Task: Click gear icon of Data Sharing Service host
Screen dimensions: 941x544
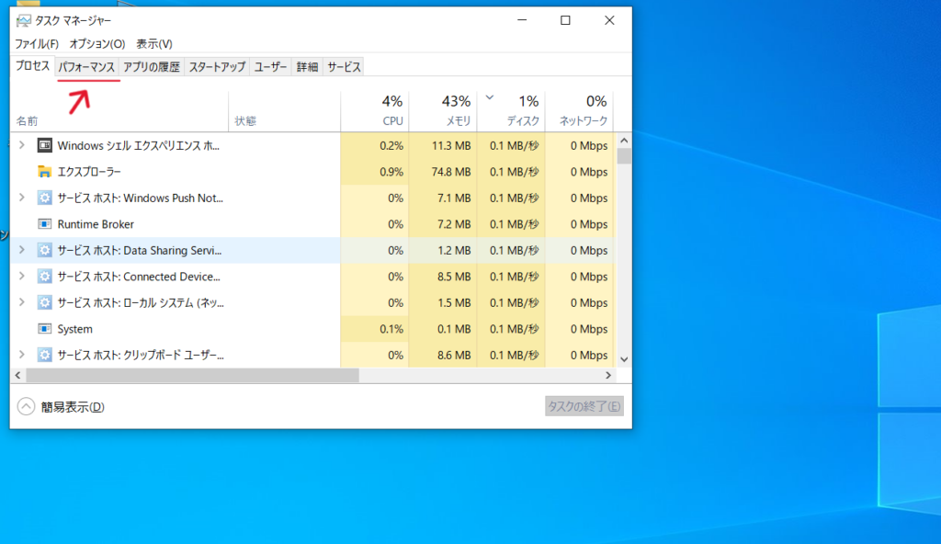Action: (44, 250)
